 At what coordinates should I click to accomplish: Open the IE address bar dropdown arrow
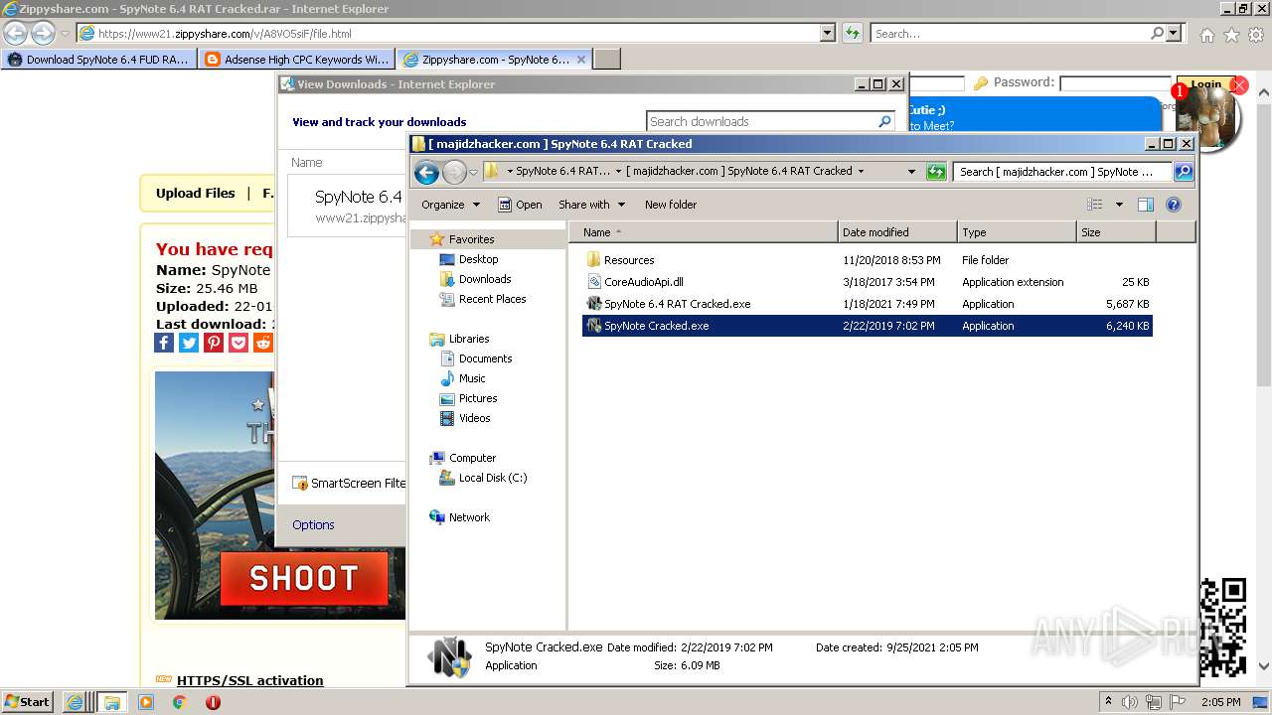click(828, 34)
